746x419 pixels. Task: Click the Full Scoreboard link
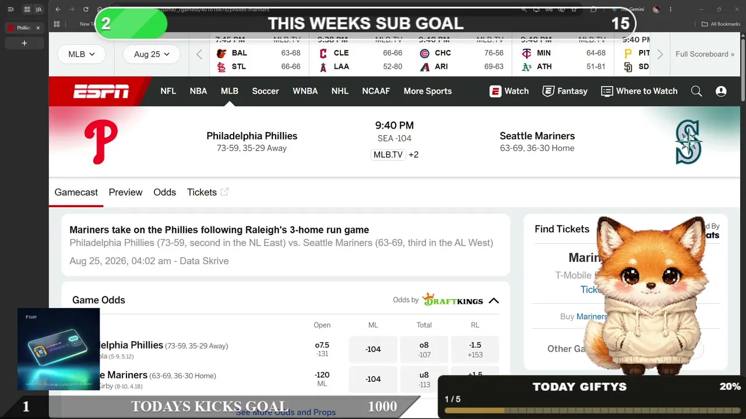click(x=702, y=54)
